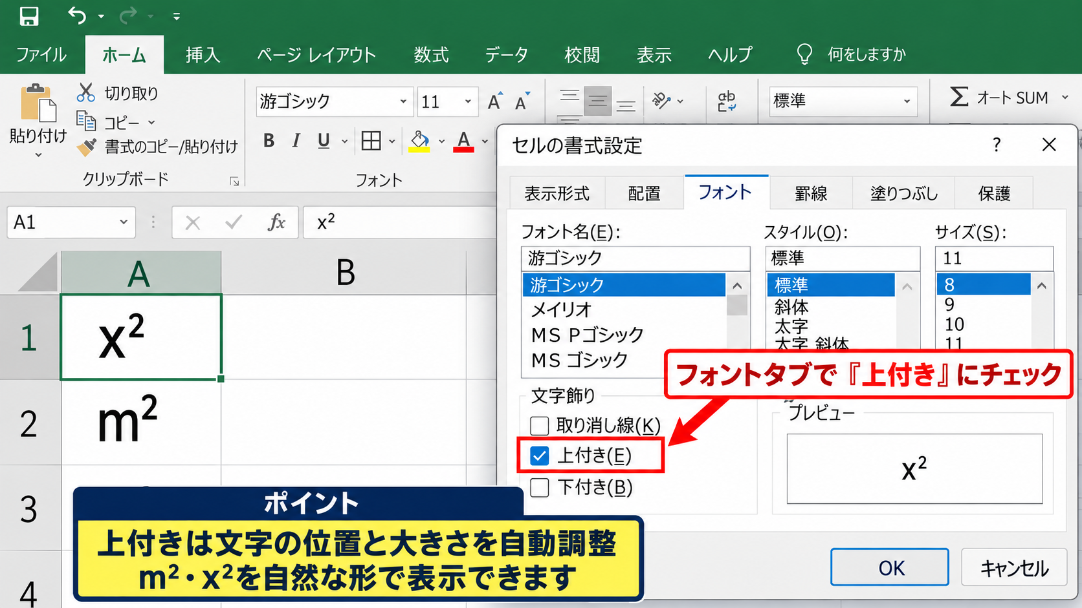
Task: Open the font name dropdown in ribbon
Action: point(403,101)
